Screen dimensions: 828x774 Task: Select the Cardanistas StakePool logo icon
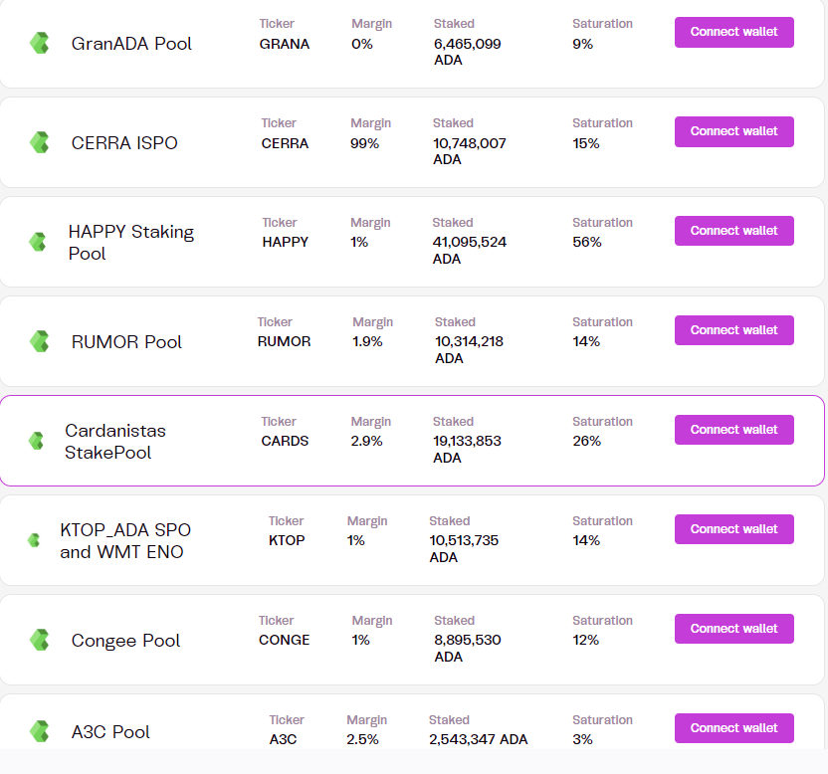37,441
